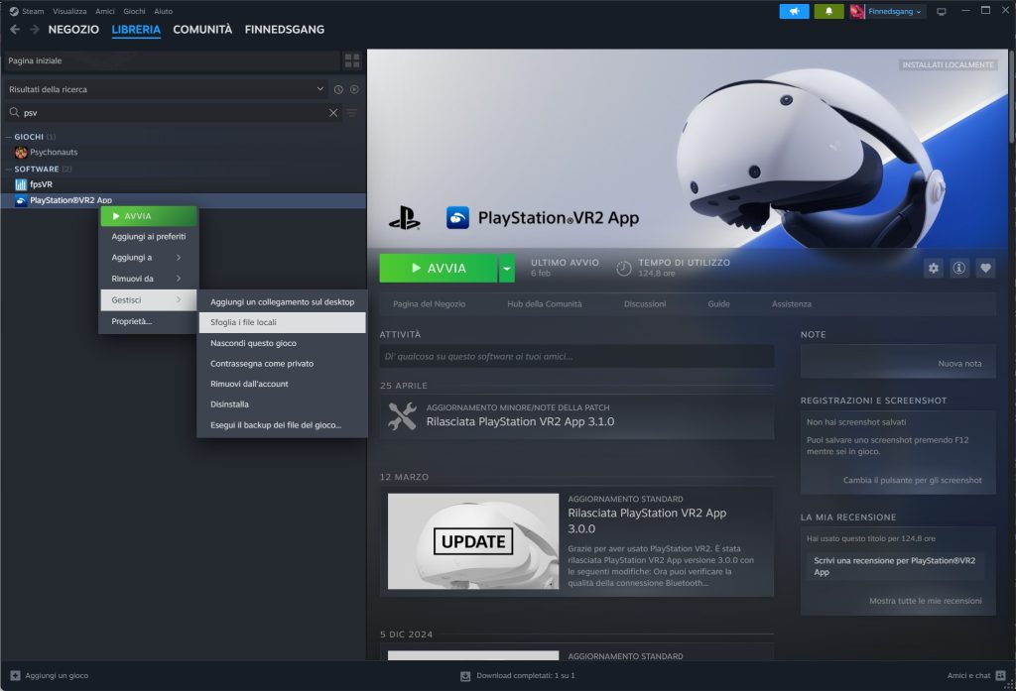Select Aggiungi un collegamento sul desktop
This screenshot has height=691, width=1016.
[x=282, y=301]
